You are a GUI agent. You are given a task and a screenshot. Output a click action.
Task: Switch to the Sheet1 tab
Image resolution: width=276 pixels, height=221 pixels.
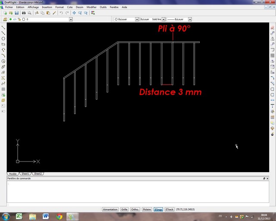25,174
